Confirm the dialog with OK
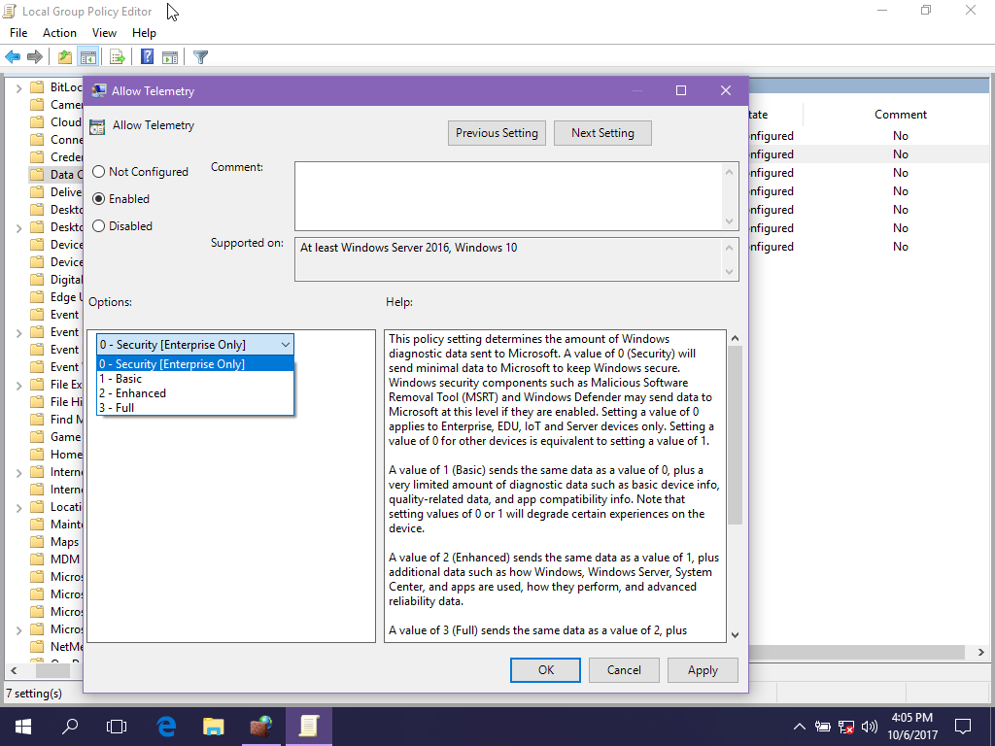Viewport: 995px width, 746px height. [x=546, y=670]
